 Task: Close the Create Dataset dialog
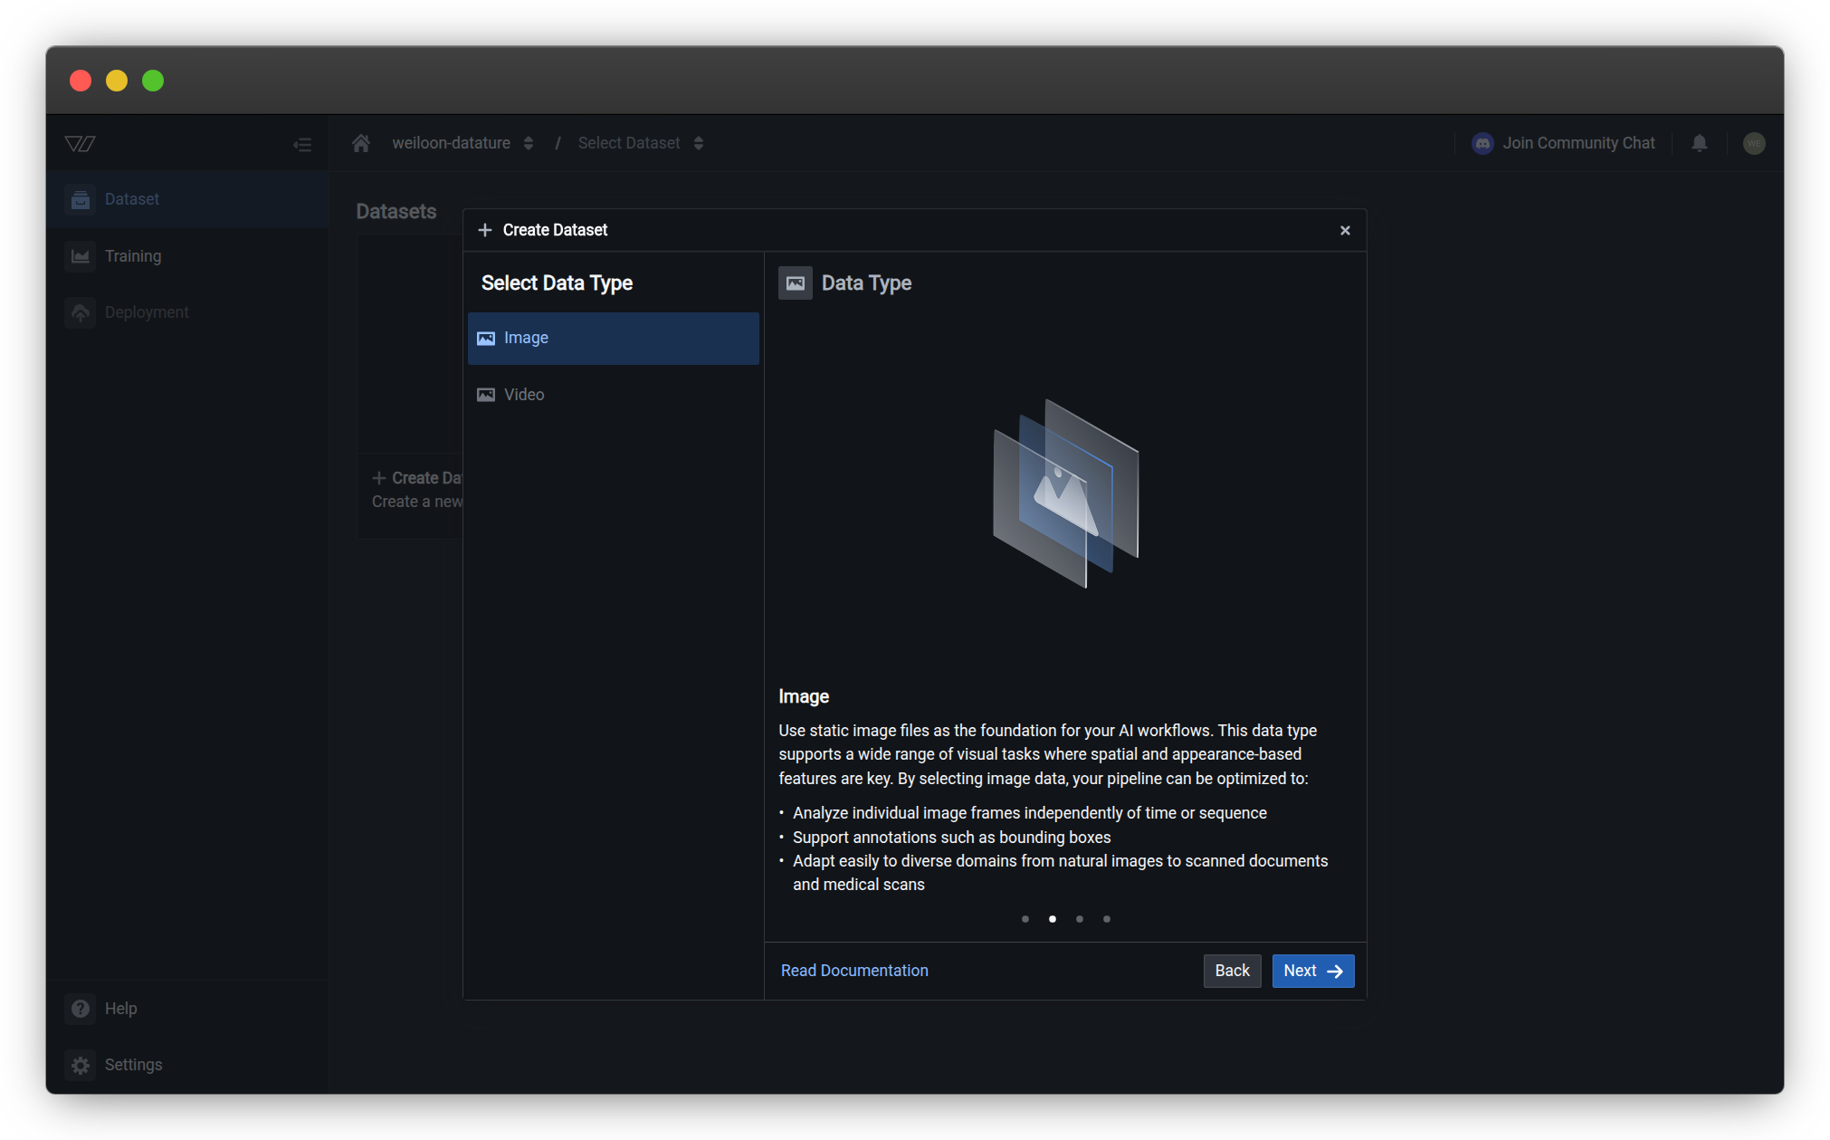click(x=1345, y=230)
